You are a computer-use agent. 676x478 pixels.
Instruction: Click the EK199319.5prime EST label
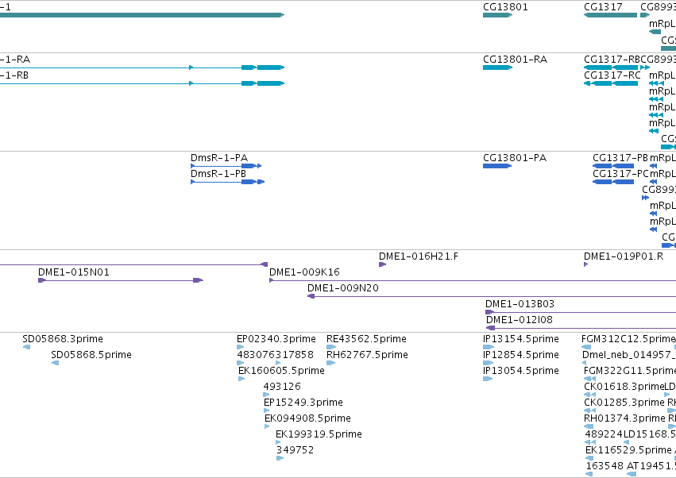coord(319,434)
